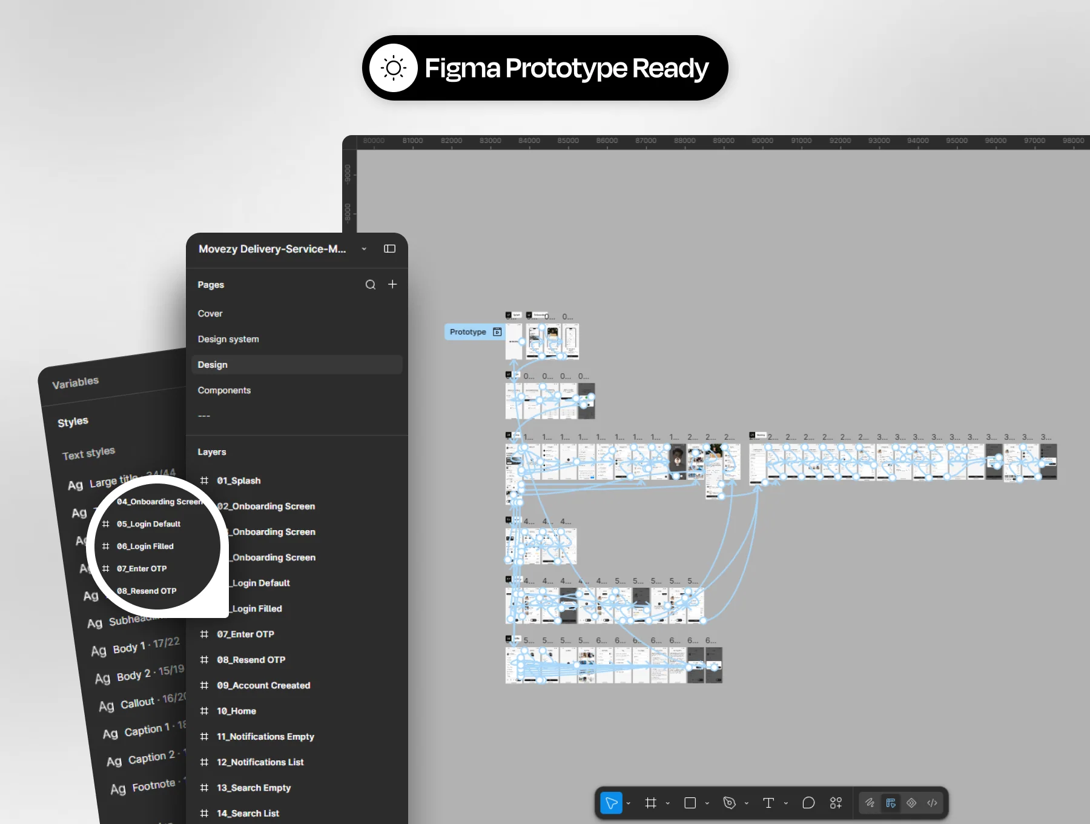The width and height of the screenshot is (1090, 824).
Task: Click the Movezy Delivery-Service file title
Action: point(272,249)
